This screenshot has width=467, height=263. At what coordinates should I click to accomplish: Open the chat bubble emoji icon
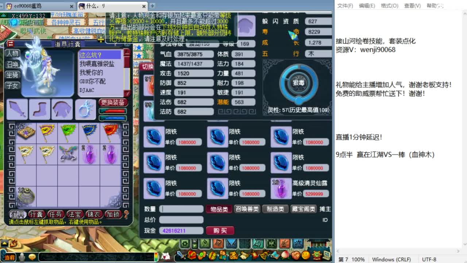coord(32,257)
